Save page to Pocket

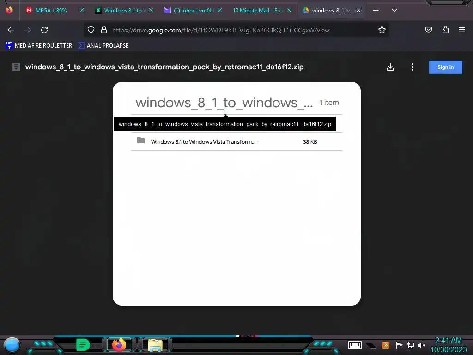tap(429, 30)
